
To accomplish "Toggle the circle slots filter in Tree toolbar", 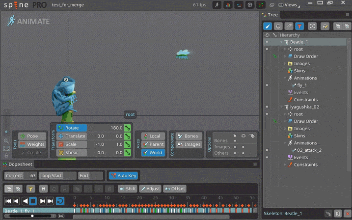I will click(278, 26).
